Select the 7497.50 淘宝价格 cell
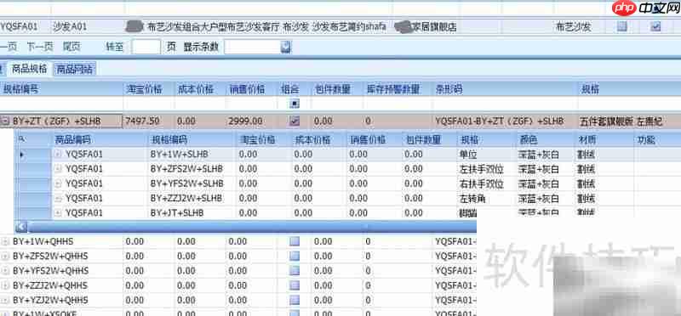 tap(149, 121)
